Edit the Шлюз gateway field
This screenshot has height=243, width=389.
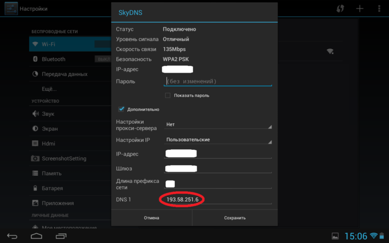(x=218, y=169)
